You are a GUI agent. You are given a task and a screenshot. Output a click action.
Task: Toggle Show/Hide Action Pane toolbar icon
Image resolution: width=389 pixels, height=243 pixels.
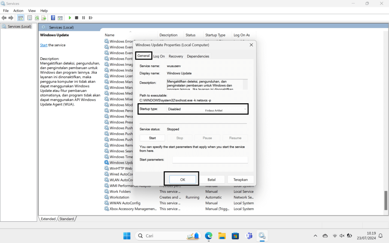pos(60,18)
